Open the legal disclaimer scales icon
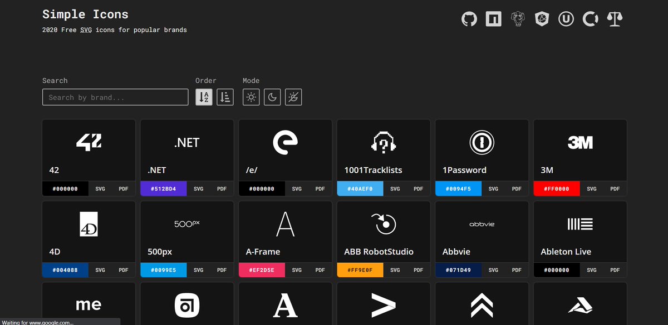Image resolution: width=668 pixels, height=325 pixels. tap(615, 19)
